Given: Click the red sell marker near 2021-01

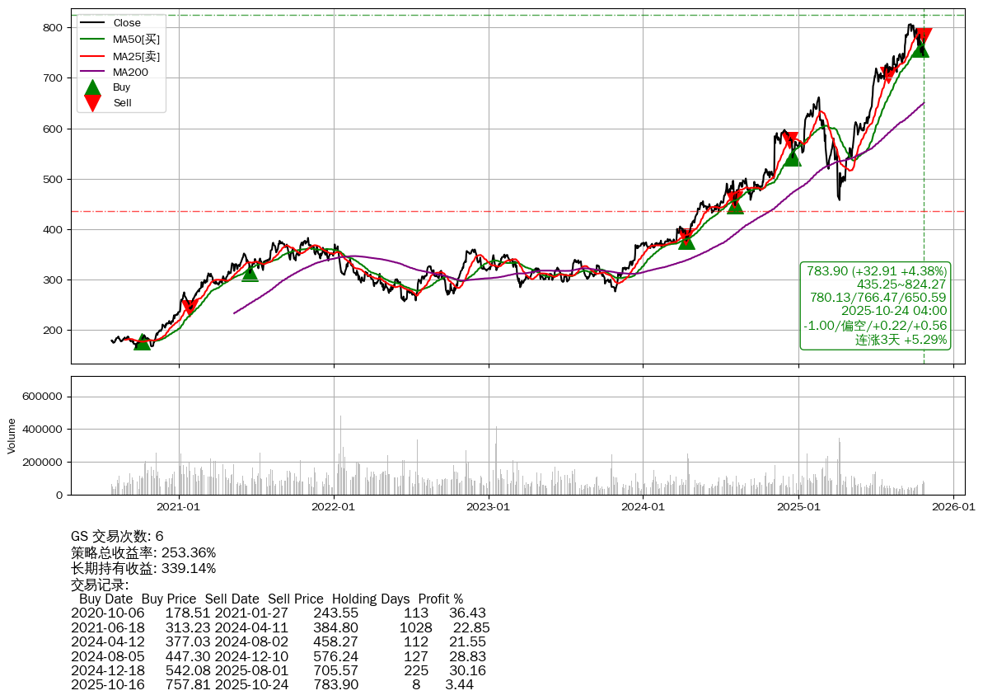Looking at the screenshot, I should point(190,307).
